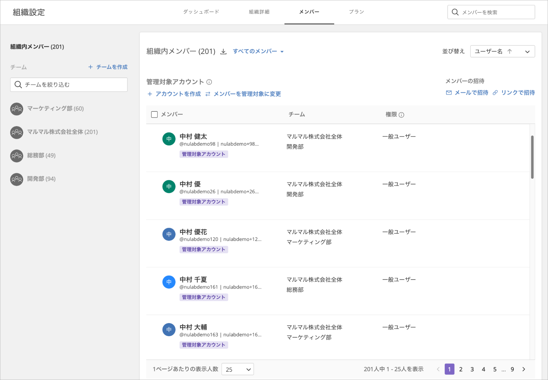The image size is (548, 380).
Task: Click info icon next to 権限 column
Action: tap(401, 115)
